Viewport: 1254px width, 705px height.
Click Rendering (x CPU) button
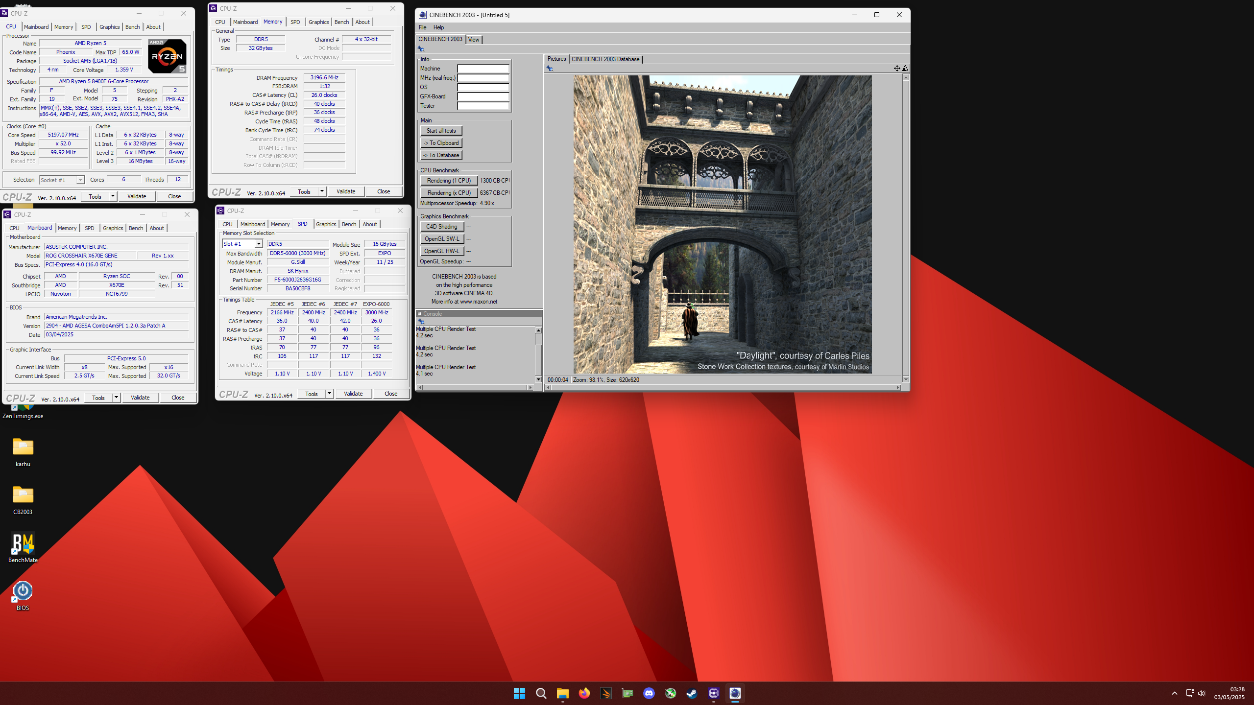pos(449,193)
